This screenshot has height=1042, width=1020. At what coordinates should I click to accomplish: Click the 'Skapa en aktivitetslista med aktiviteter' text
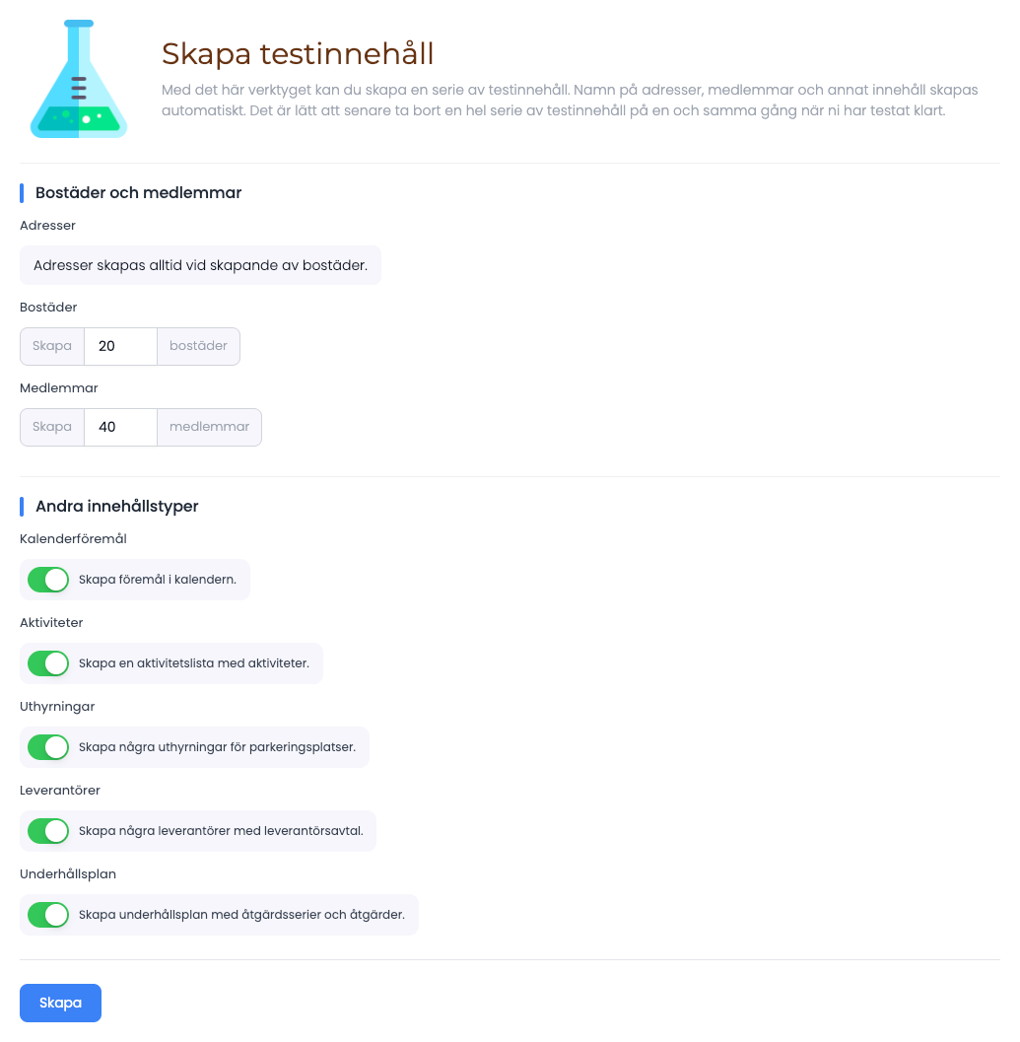194,663
